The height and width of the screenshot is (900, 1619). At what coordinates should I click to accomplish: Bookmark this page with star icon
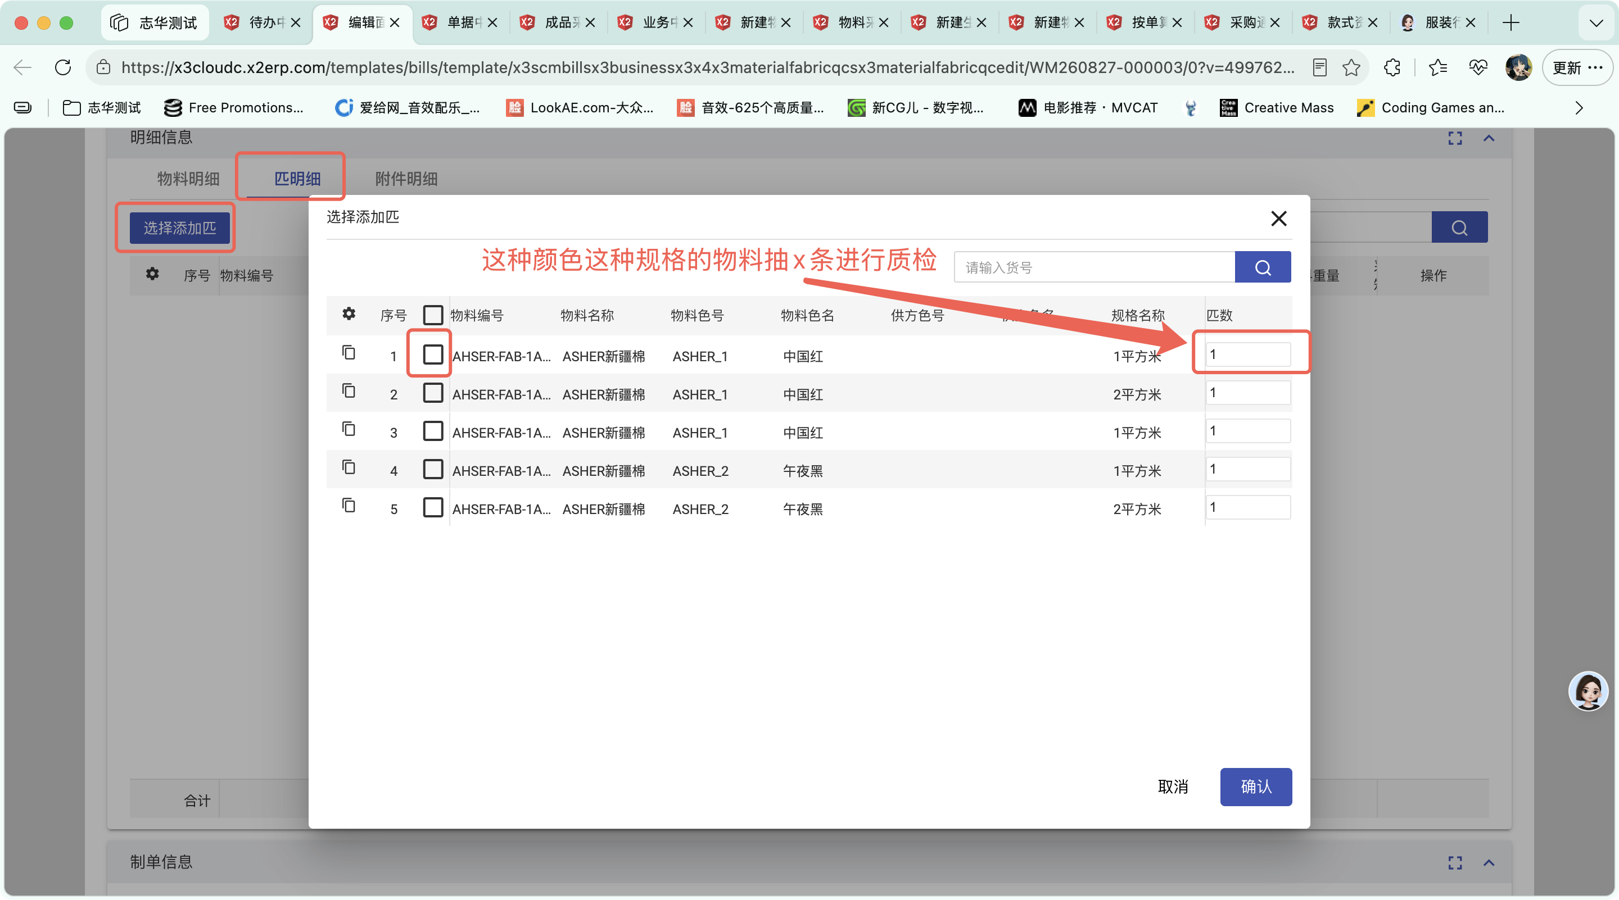tap(1351, 67)
